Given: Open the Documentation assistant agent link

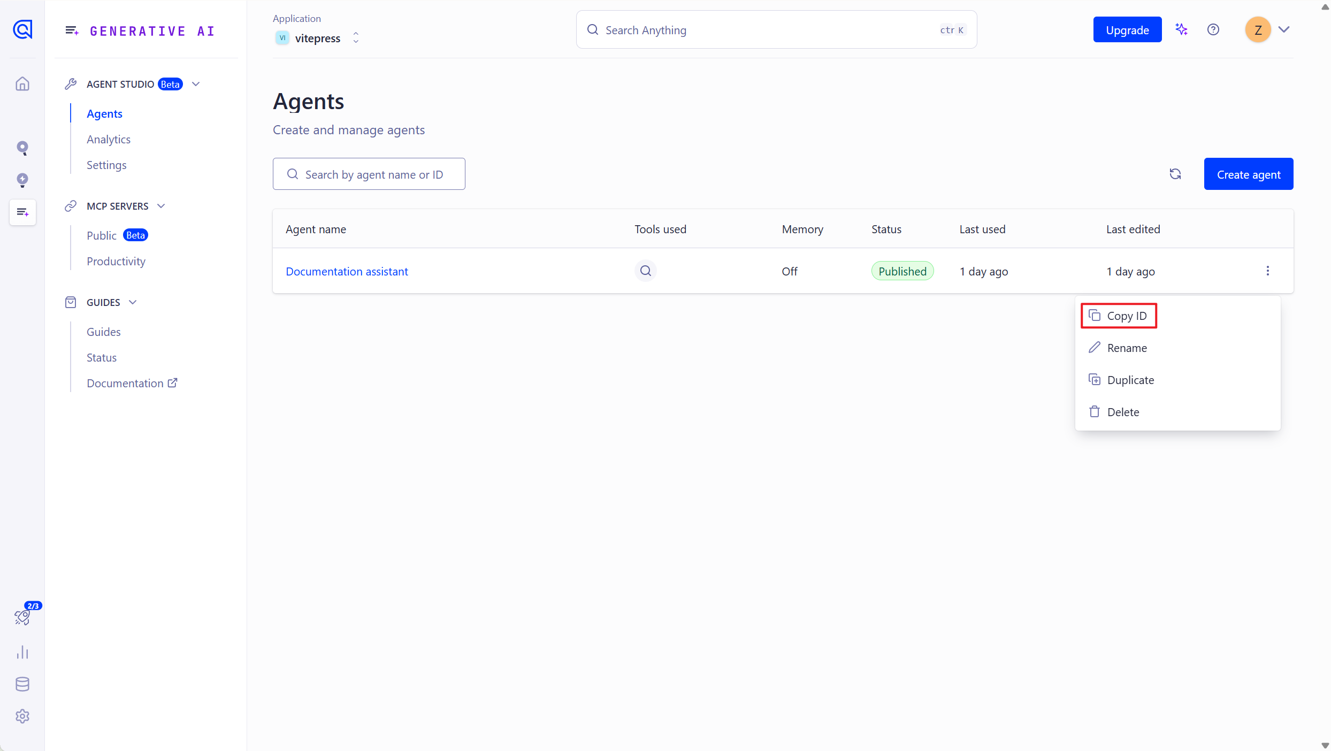Looking at the screenshot, I should 347,271.
